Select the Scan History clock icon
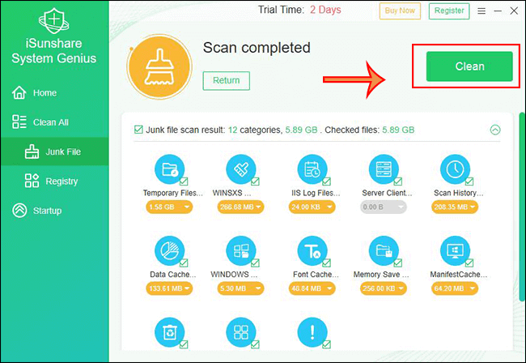Viewport: 526px width, 363px height. pyautogui.click(x=455, y=169)
